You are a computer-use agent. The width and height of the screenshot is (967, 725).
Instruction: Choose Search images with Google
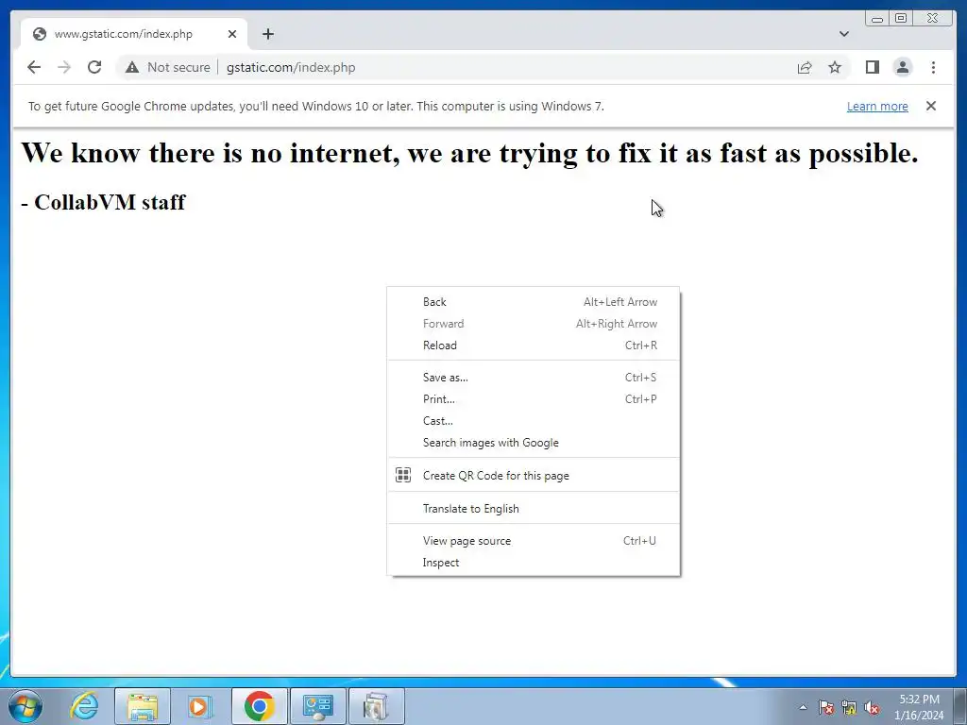[x=533, y=443]
